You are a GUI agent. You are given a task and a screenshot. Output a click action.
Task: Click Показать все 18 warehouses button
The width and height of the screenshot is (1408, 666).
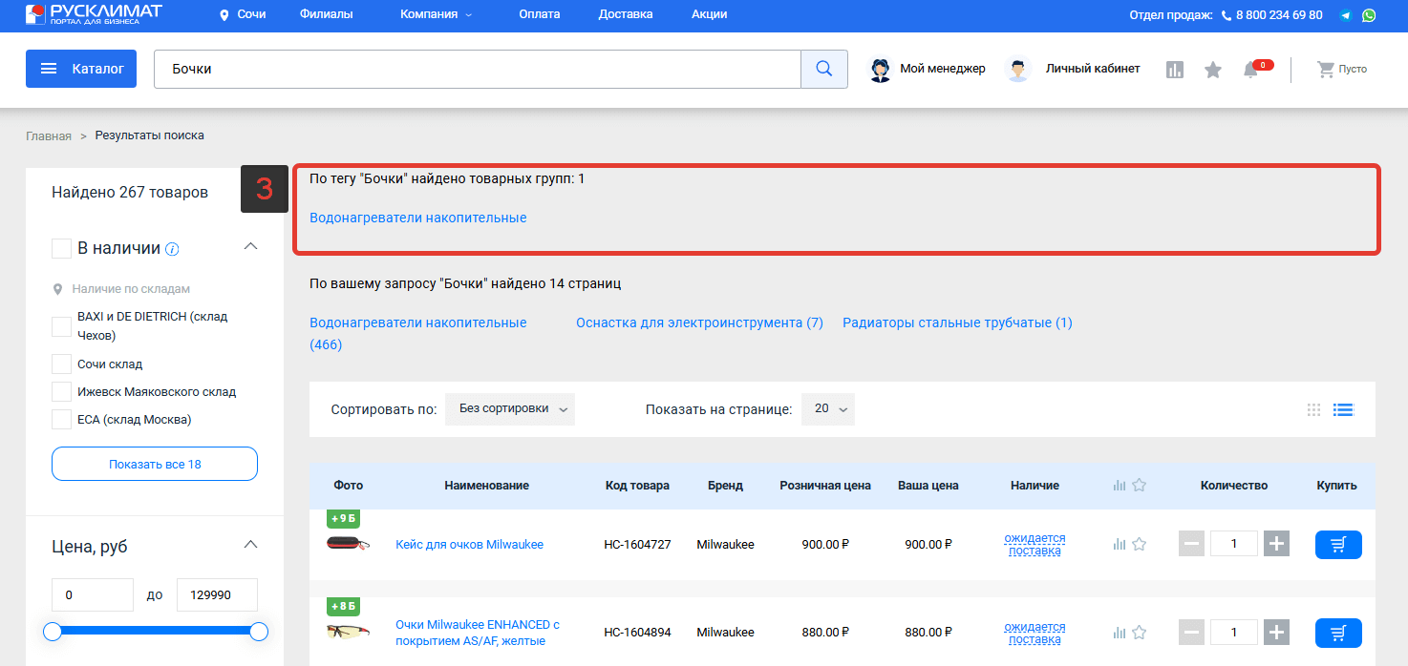pyautogui.click(x=155, y=464)
